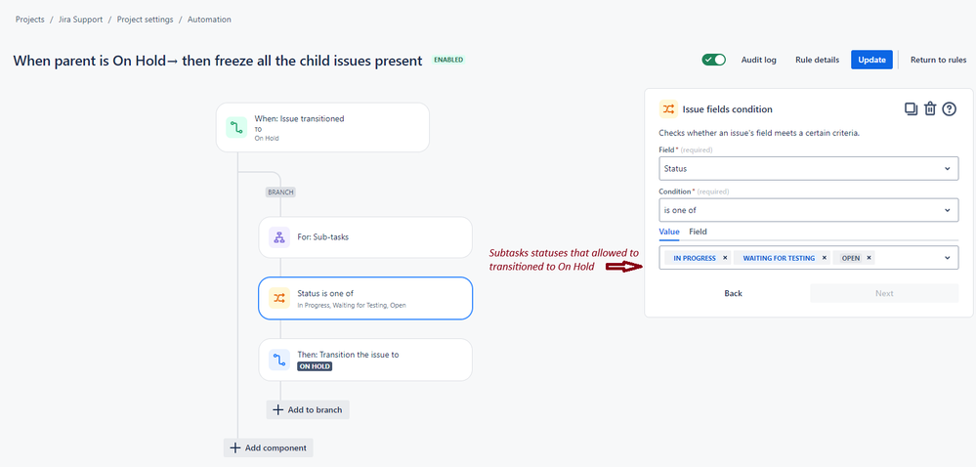This screenshot has width=976, height=467.
Task: Click the panel header shuffle icon
Action: coord(668,109)
